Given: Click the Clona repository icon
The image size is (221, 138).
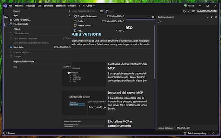Looking at the screenshot, I should pos(11,20).
